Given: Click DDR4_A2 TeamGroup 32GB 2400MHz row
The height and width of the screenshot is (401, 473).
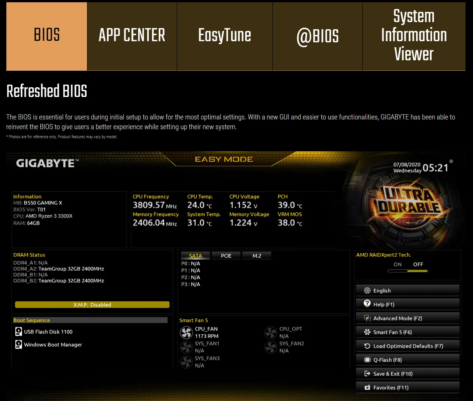Looking at the screenshot, I should click(59, 269).
